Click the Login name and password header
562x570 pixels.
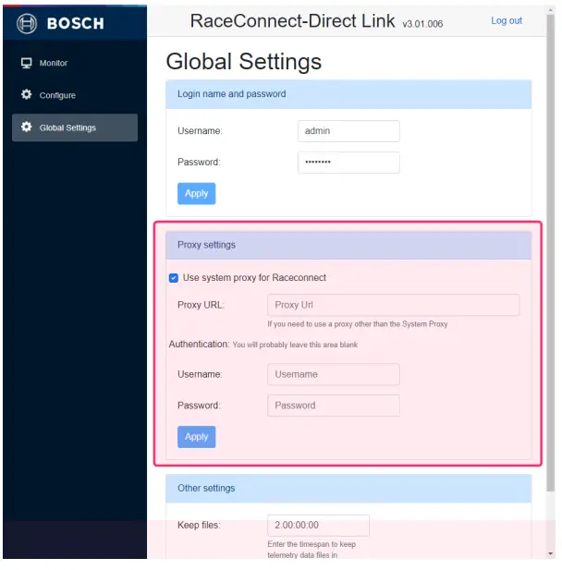[x=348, y=94]
